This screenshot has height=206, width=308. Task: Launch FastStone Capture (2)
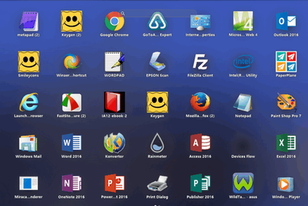[71, 102]
